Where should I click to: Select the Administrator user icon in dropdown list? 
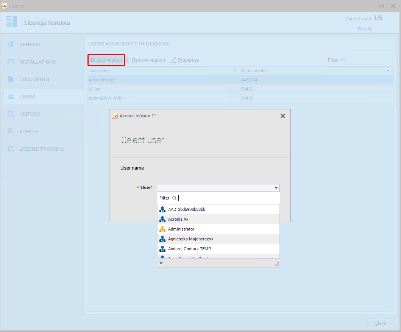(162, 229)
